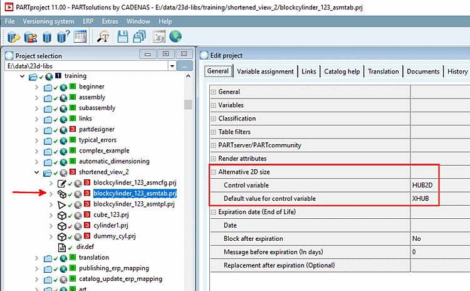Screen dimensions: 470x291
Task: Click the cube icon of cylinder1.prj
Action: (62, 226)
